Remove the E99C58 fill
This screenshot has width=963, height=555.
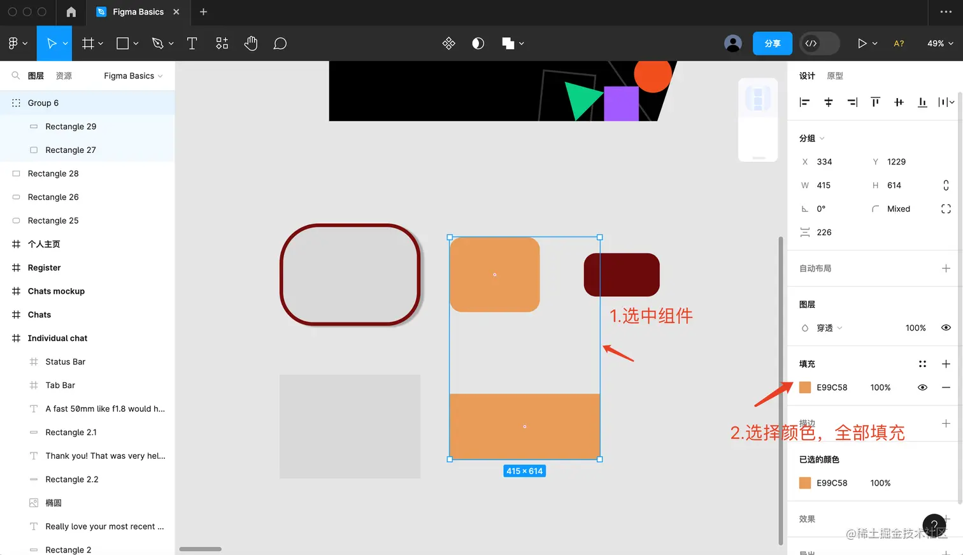tap(946, 387)
